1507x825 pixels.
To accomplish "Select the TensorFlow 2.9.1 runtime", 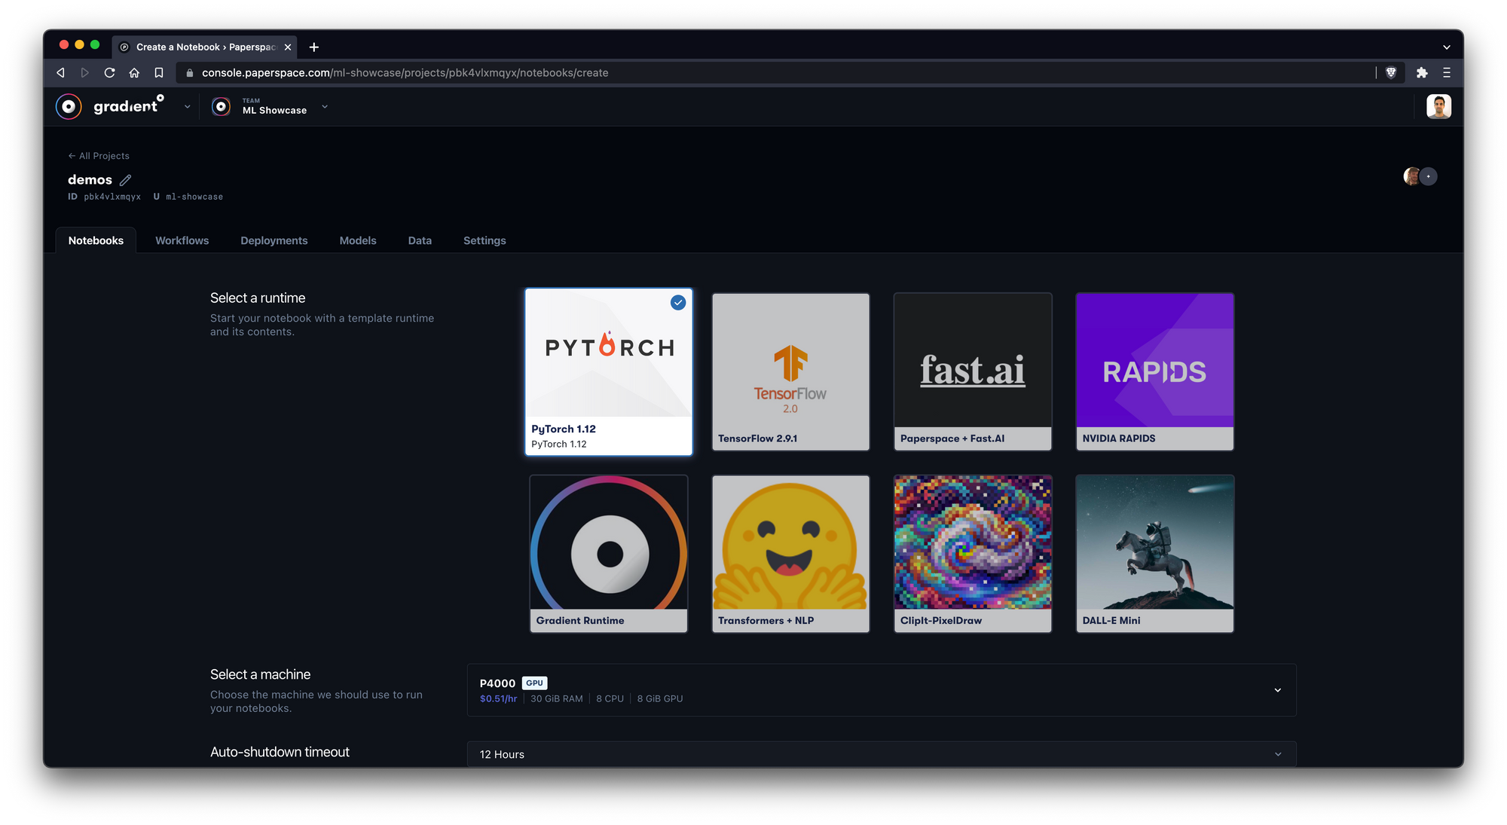I will [790, 371].
